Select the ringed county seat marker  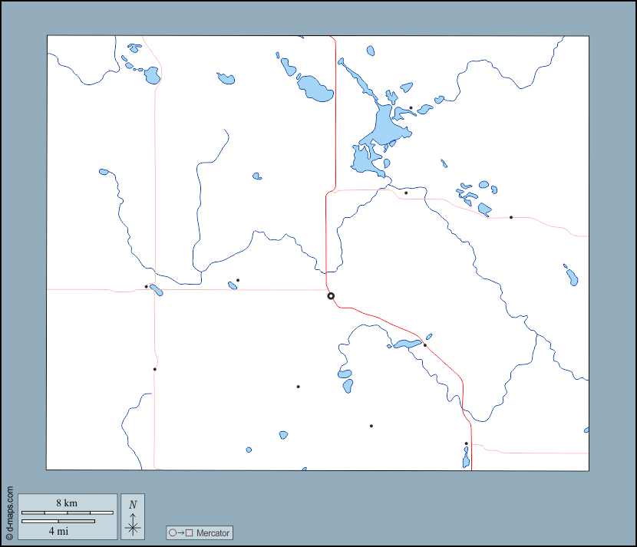[x=331, y=295]
